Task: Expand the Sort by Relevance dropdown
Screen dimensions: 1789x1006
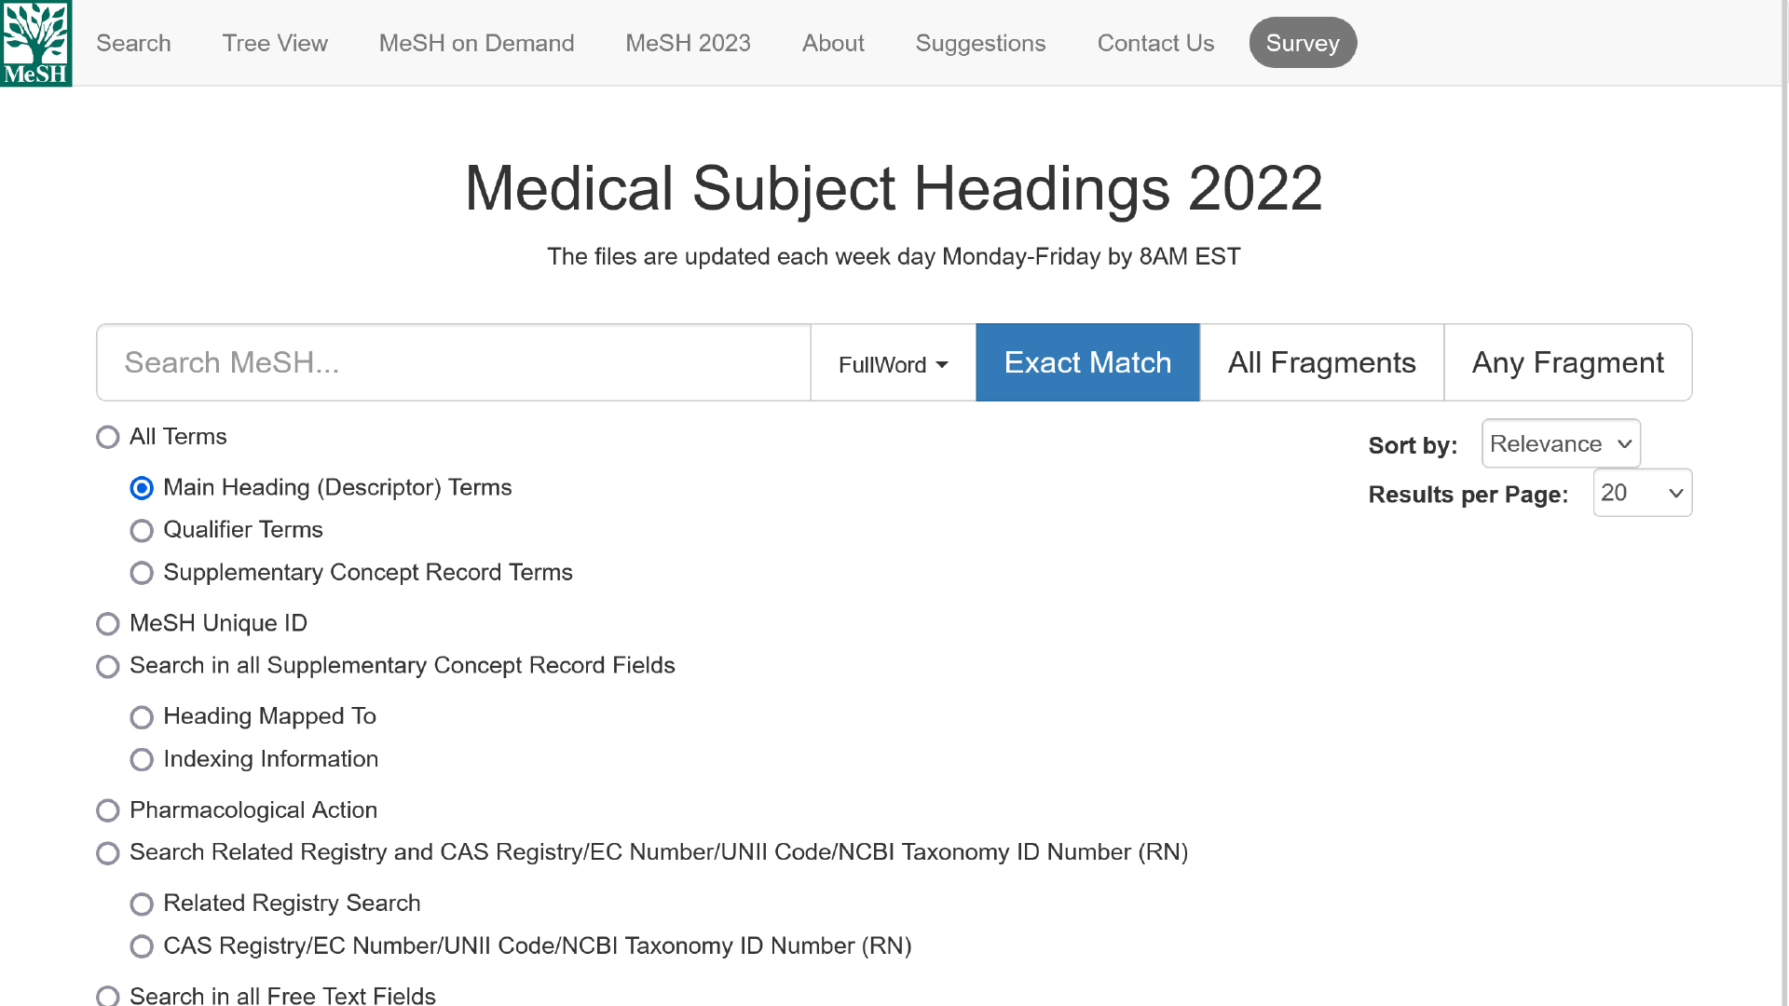Action: click(x=1561, y=443)
